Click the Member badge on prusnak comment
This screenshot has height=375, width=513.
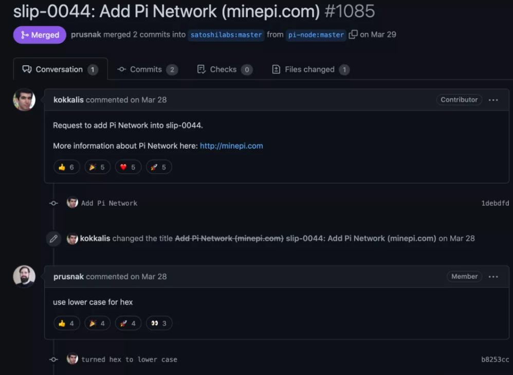(x=464, y=276)
